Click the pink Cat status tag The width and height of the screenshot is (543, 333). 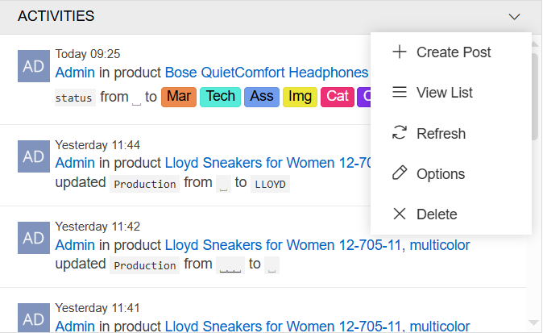pos(338,97)
